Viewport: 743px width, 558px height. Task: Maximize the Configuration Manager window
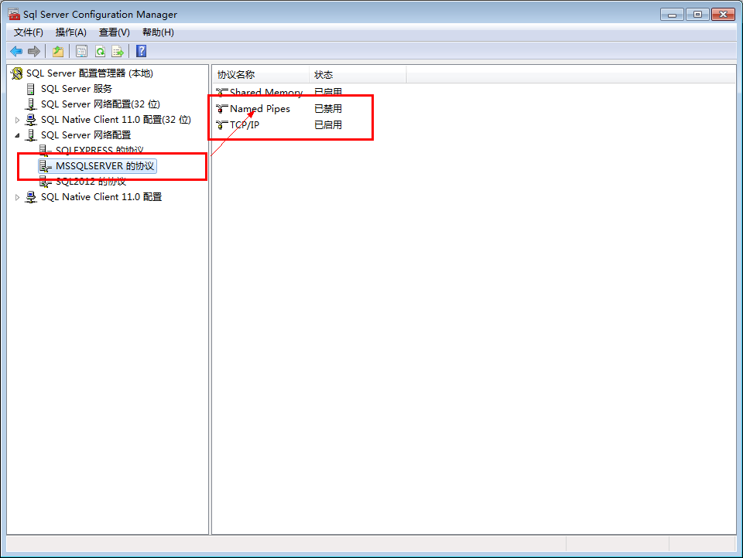tap(697, 15)
